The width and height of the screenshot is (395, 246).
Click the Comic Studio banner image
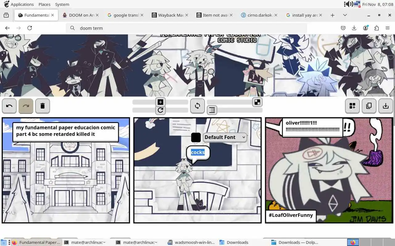(197, 65)
